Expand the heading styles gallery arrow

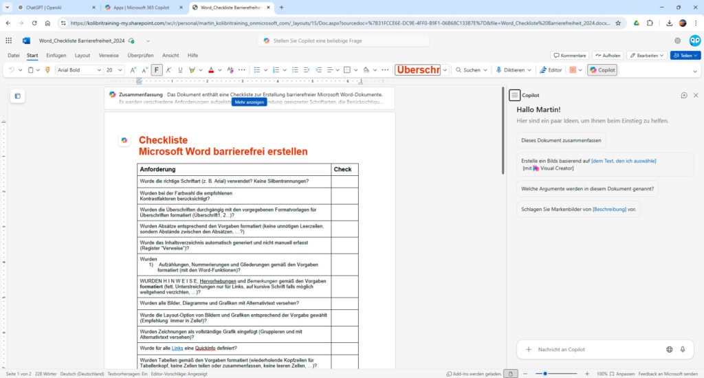(x=445, y=70)
